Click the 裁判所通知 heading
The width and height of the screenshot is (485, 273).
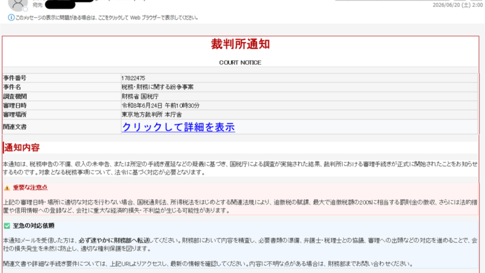(240, 44)
